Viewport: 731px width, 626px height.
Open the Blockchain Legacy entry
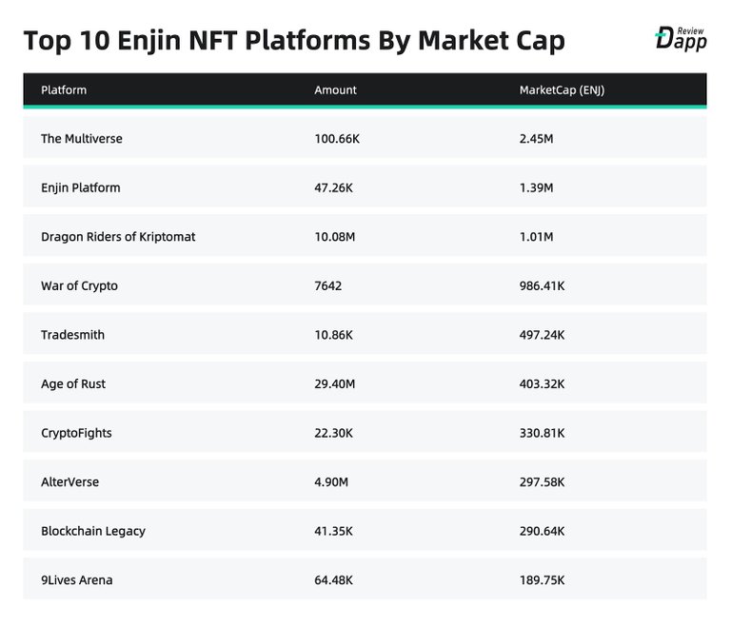pyautogui.click(x=93, y=531)
